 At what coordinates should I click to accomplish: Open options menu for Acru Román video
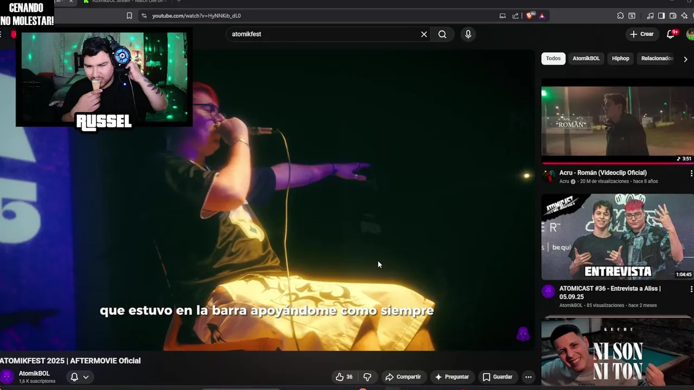point(691,173)
